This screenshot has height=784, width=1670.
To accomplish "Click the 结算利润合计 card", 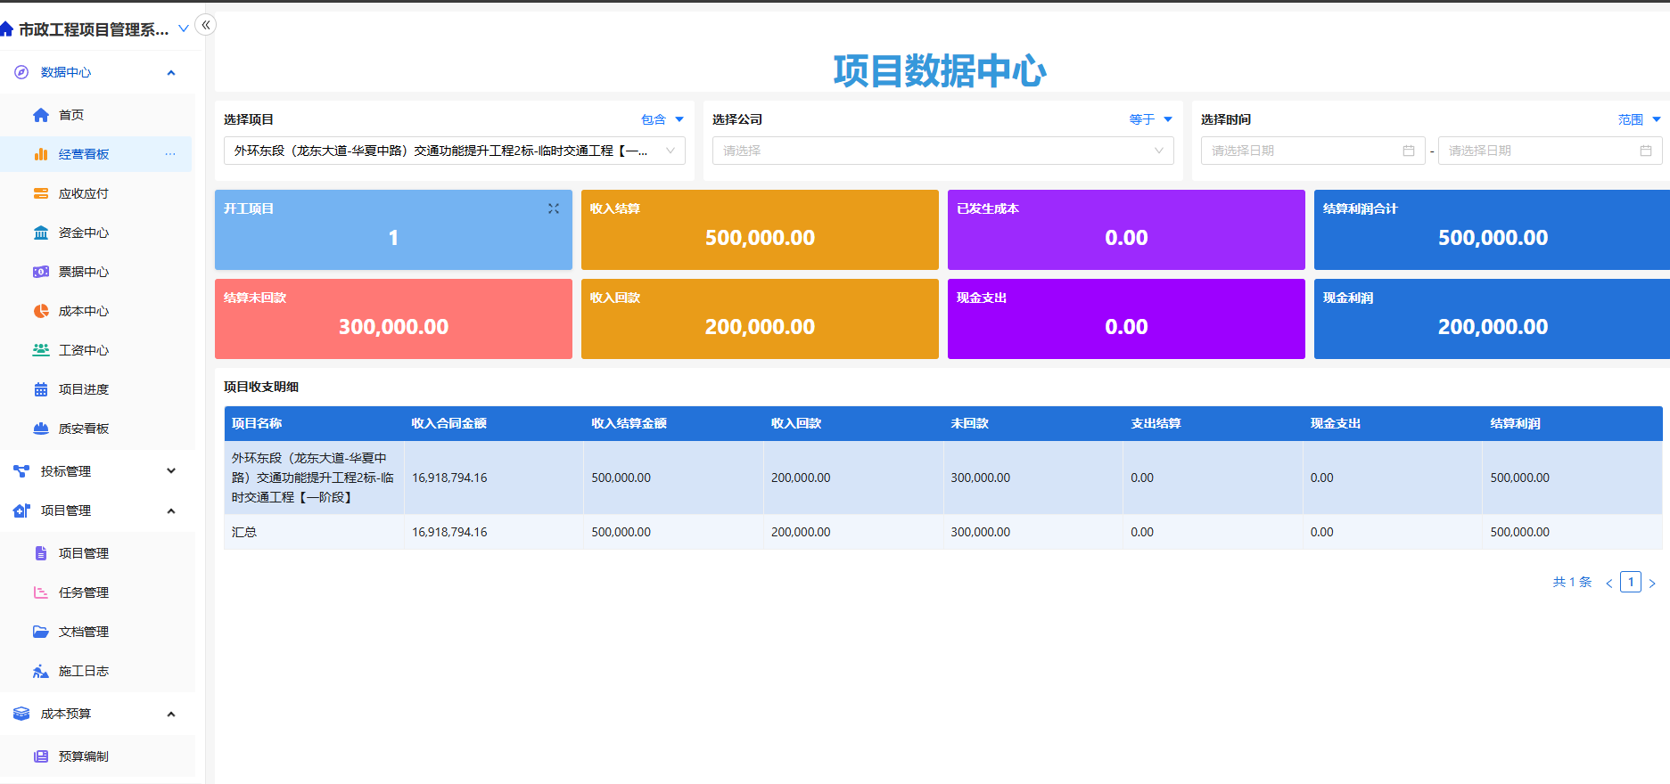I will 1492,230.
